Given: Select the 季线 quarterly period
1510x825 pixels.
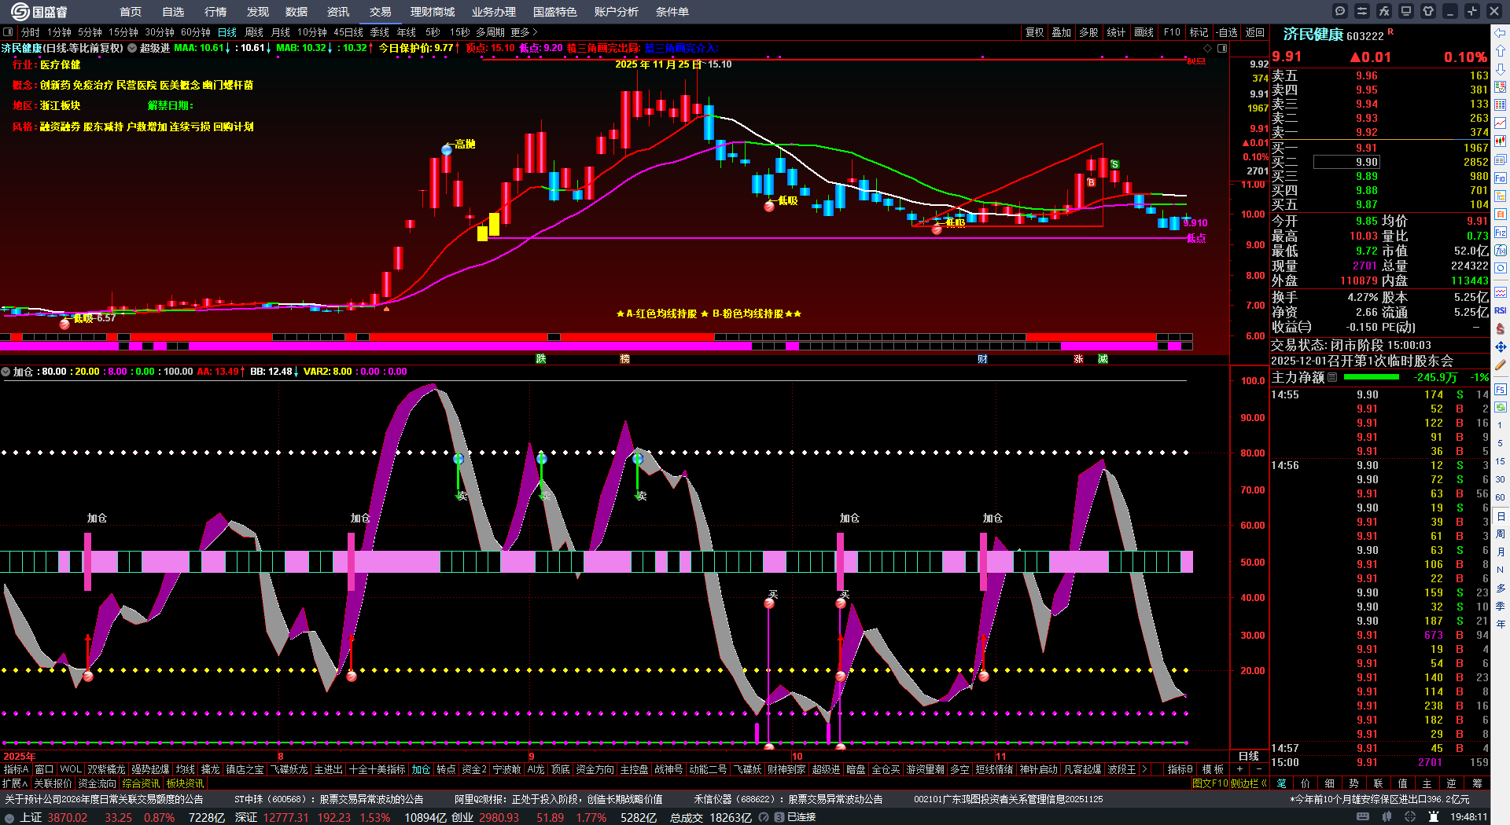Looking at the screenshot, I should (x=380, y=32).
